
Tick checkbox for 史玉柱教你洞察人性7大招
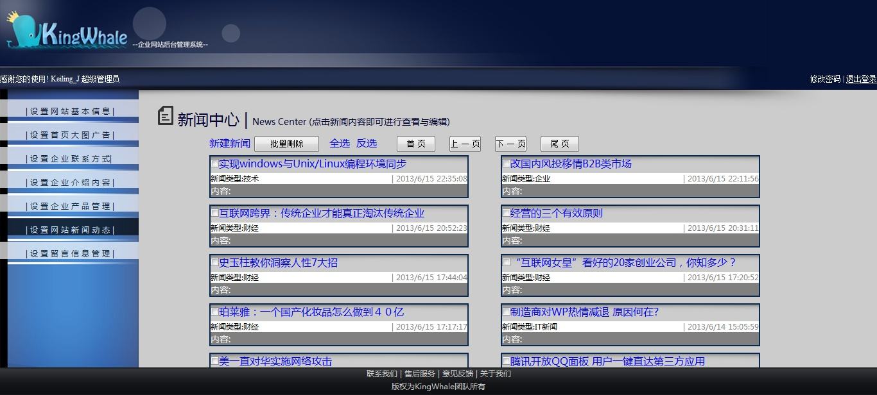coord(214,262)
